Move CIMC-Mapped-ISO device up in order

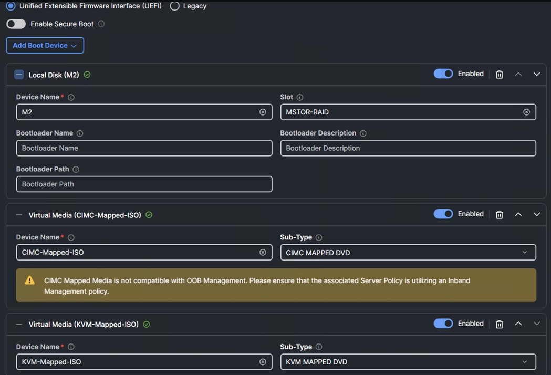518,214
